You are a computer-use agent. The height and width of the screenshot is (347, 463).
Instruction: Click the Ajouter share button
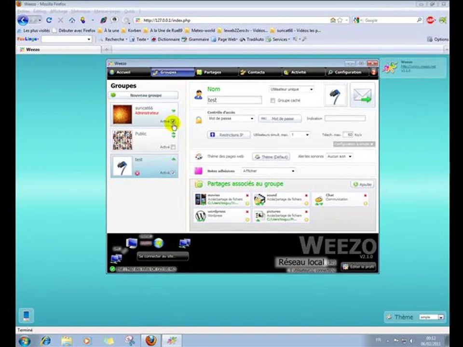point(362,185)
